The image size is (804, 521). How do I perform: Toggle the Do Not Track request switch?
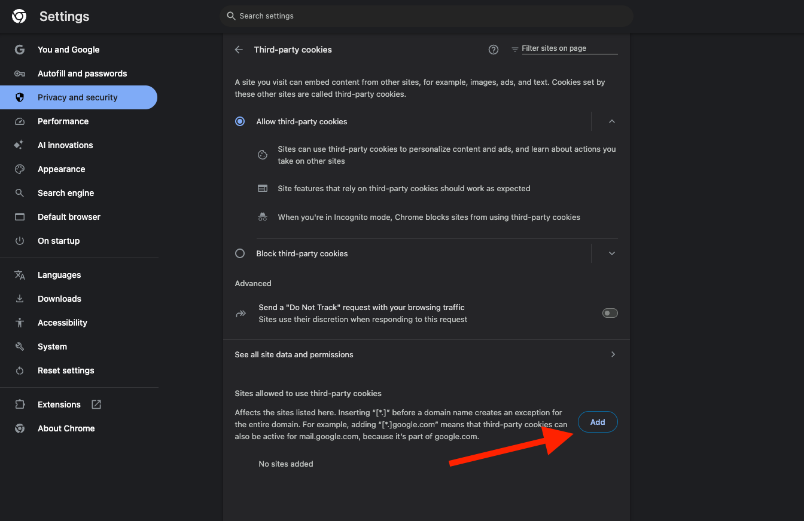610,313
